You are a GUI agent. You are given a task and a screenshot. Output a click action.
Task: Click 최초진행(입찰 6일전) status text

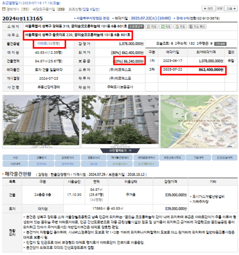point(84,9)
